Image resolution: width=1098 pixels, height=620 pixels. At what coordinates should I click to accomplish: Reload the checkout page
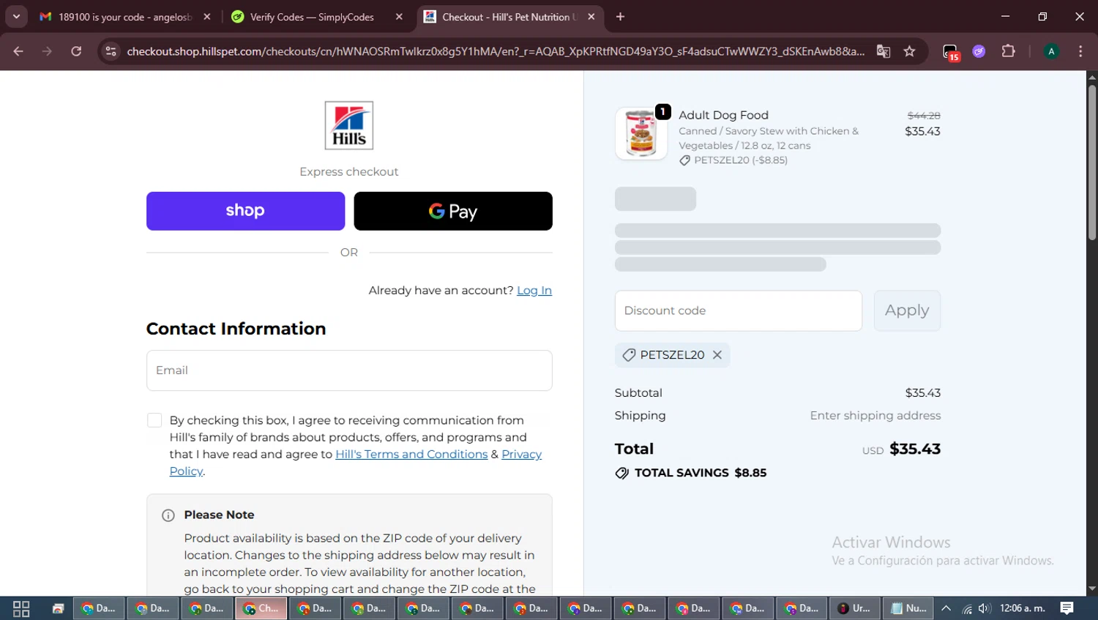76,51
